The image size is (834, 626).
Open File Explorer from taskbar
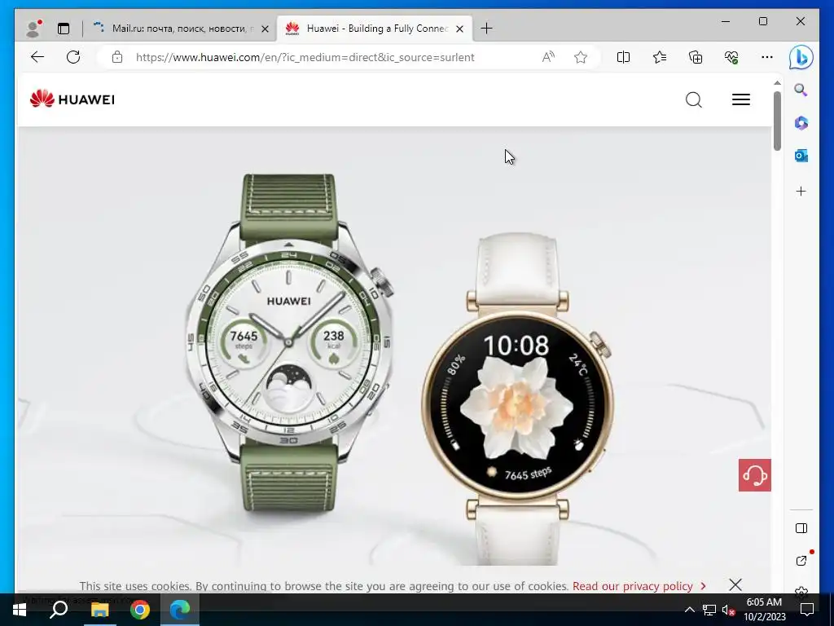(x=99, y=610)
